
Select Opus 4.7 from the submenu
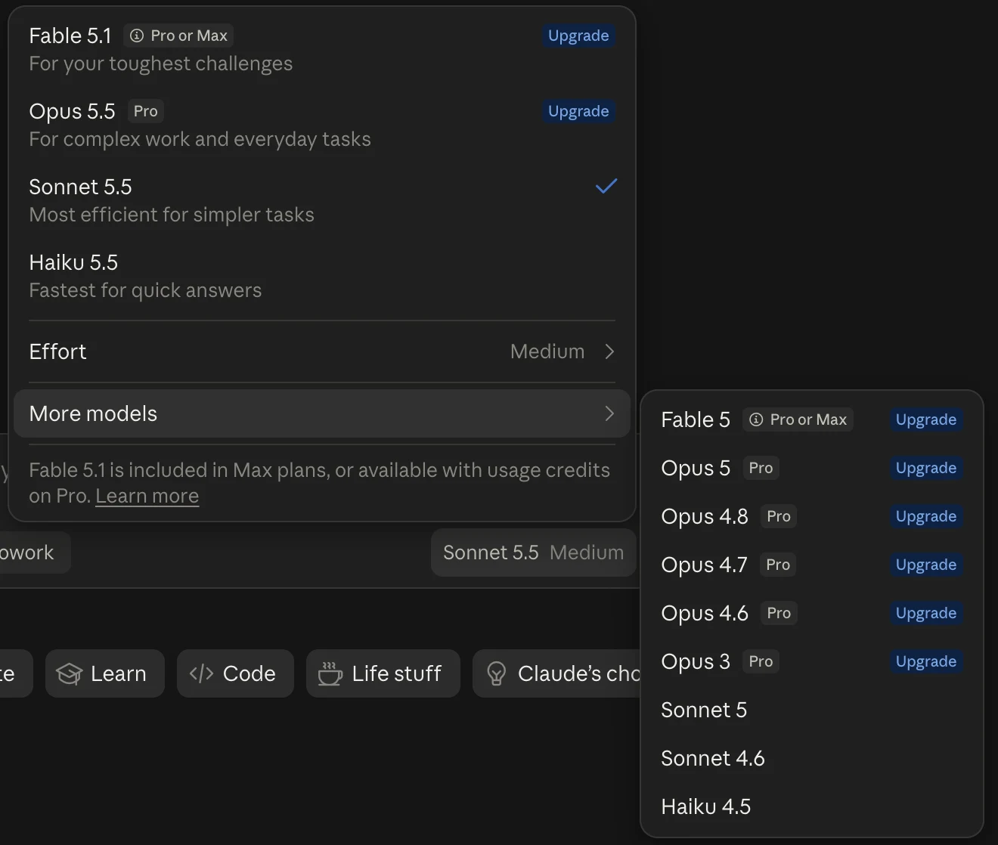pos(812,565)
